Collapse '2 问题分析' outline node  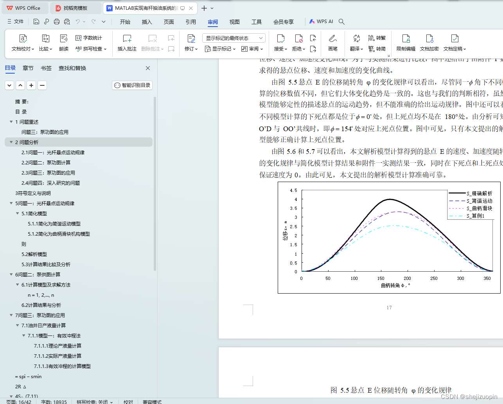[x=11, y=142]
